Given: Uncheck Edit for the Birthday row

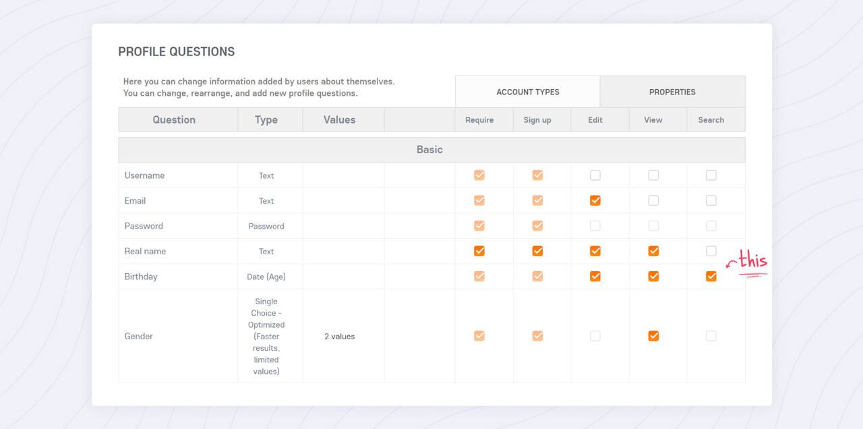Looking at the screenshot, I should 595,276.
